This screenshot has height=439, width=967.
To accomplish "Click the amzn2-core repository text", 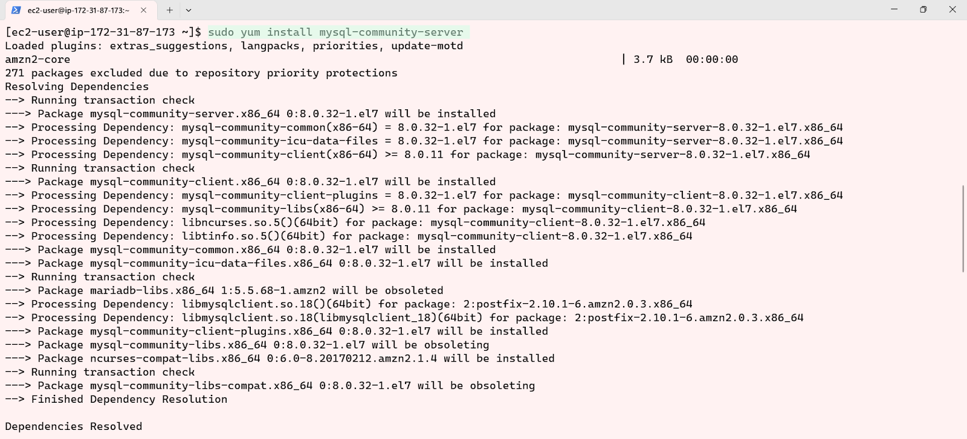I will click(x=37, y=59).
